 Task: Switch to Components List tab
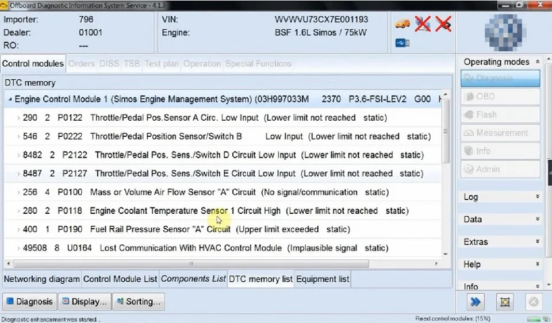(193, 279)
